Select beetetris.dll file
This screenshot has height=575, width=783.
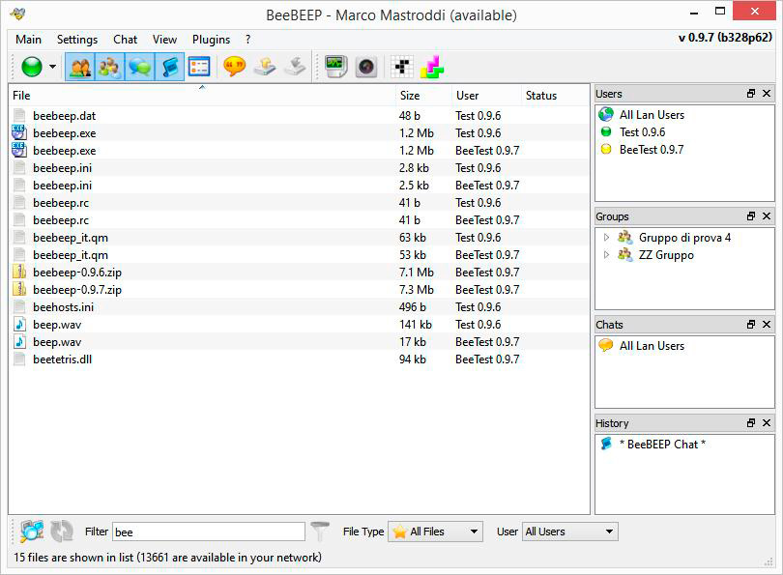299,359
